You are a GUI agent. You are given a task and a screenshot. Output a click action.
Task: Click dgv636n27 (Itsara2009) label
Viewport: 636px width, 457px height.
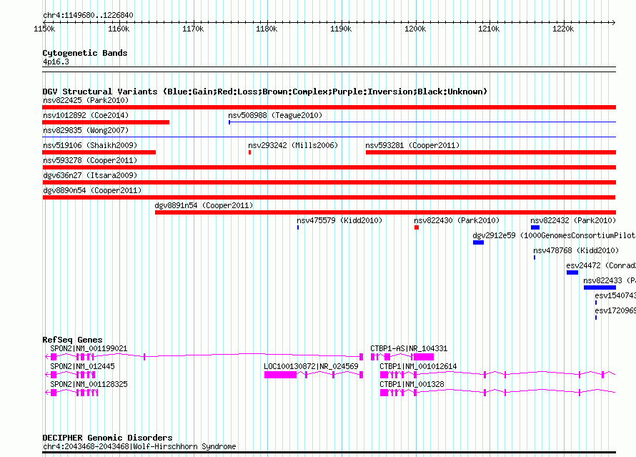(90, 175)
